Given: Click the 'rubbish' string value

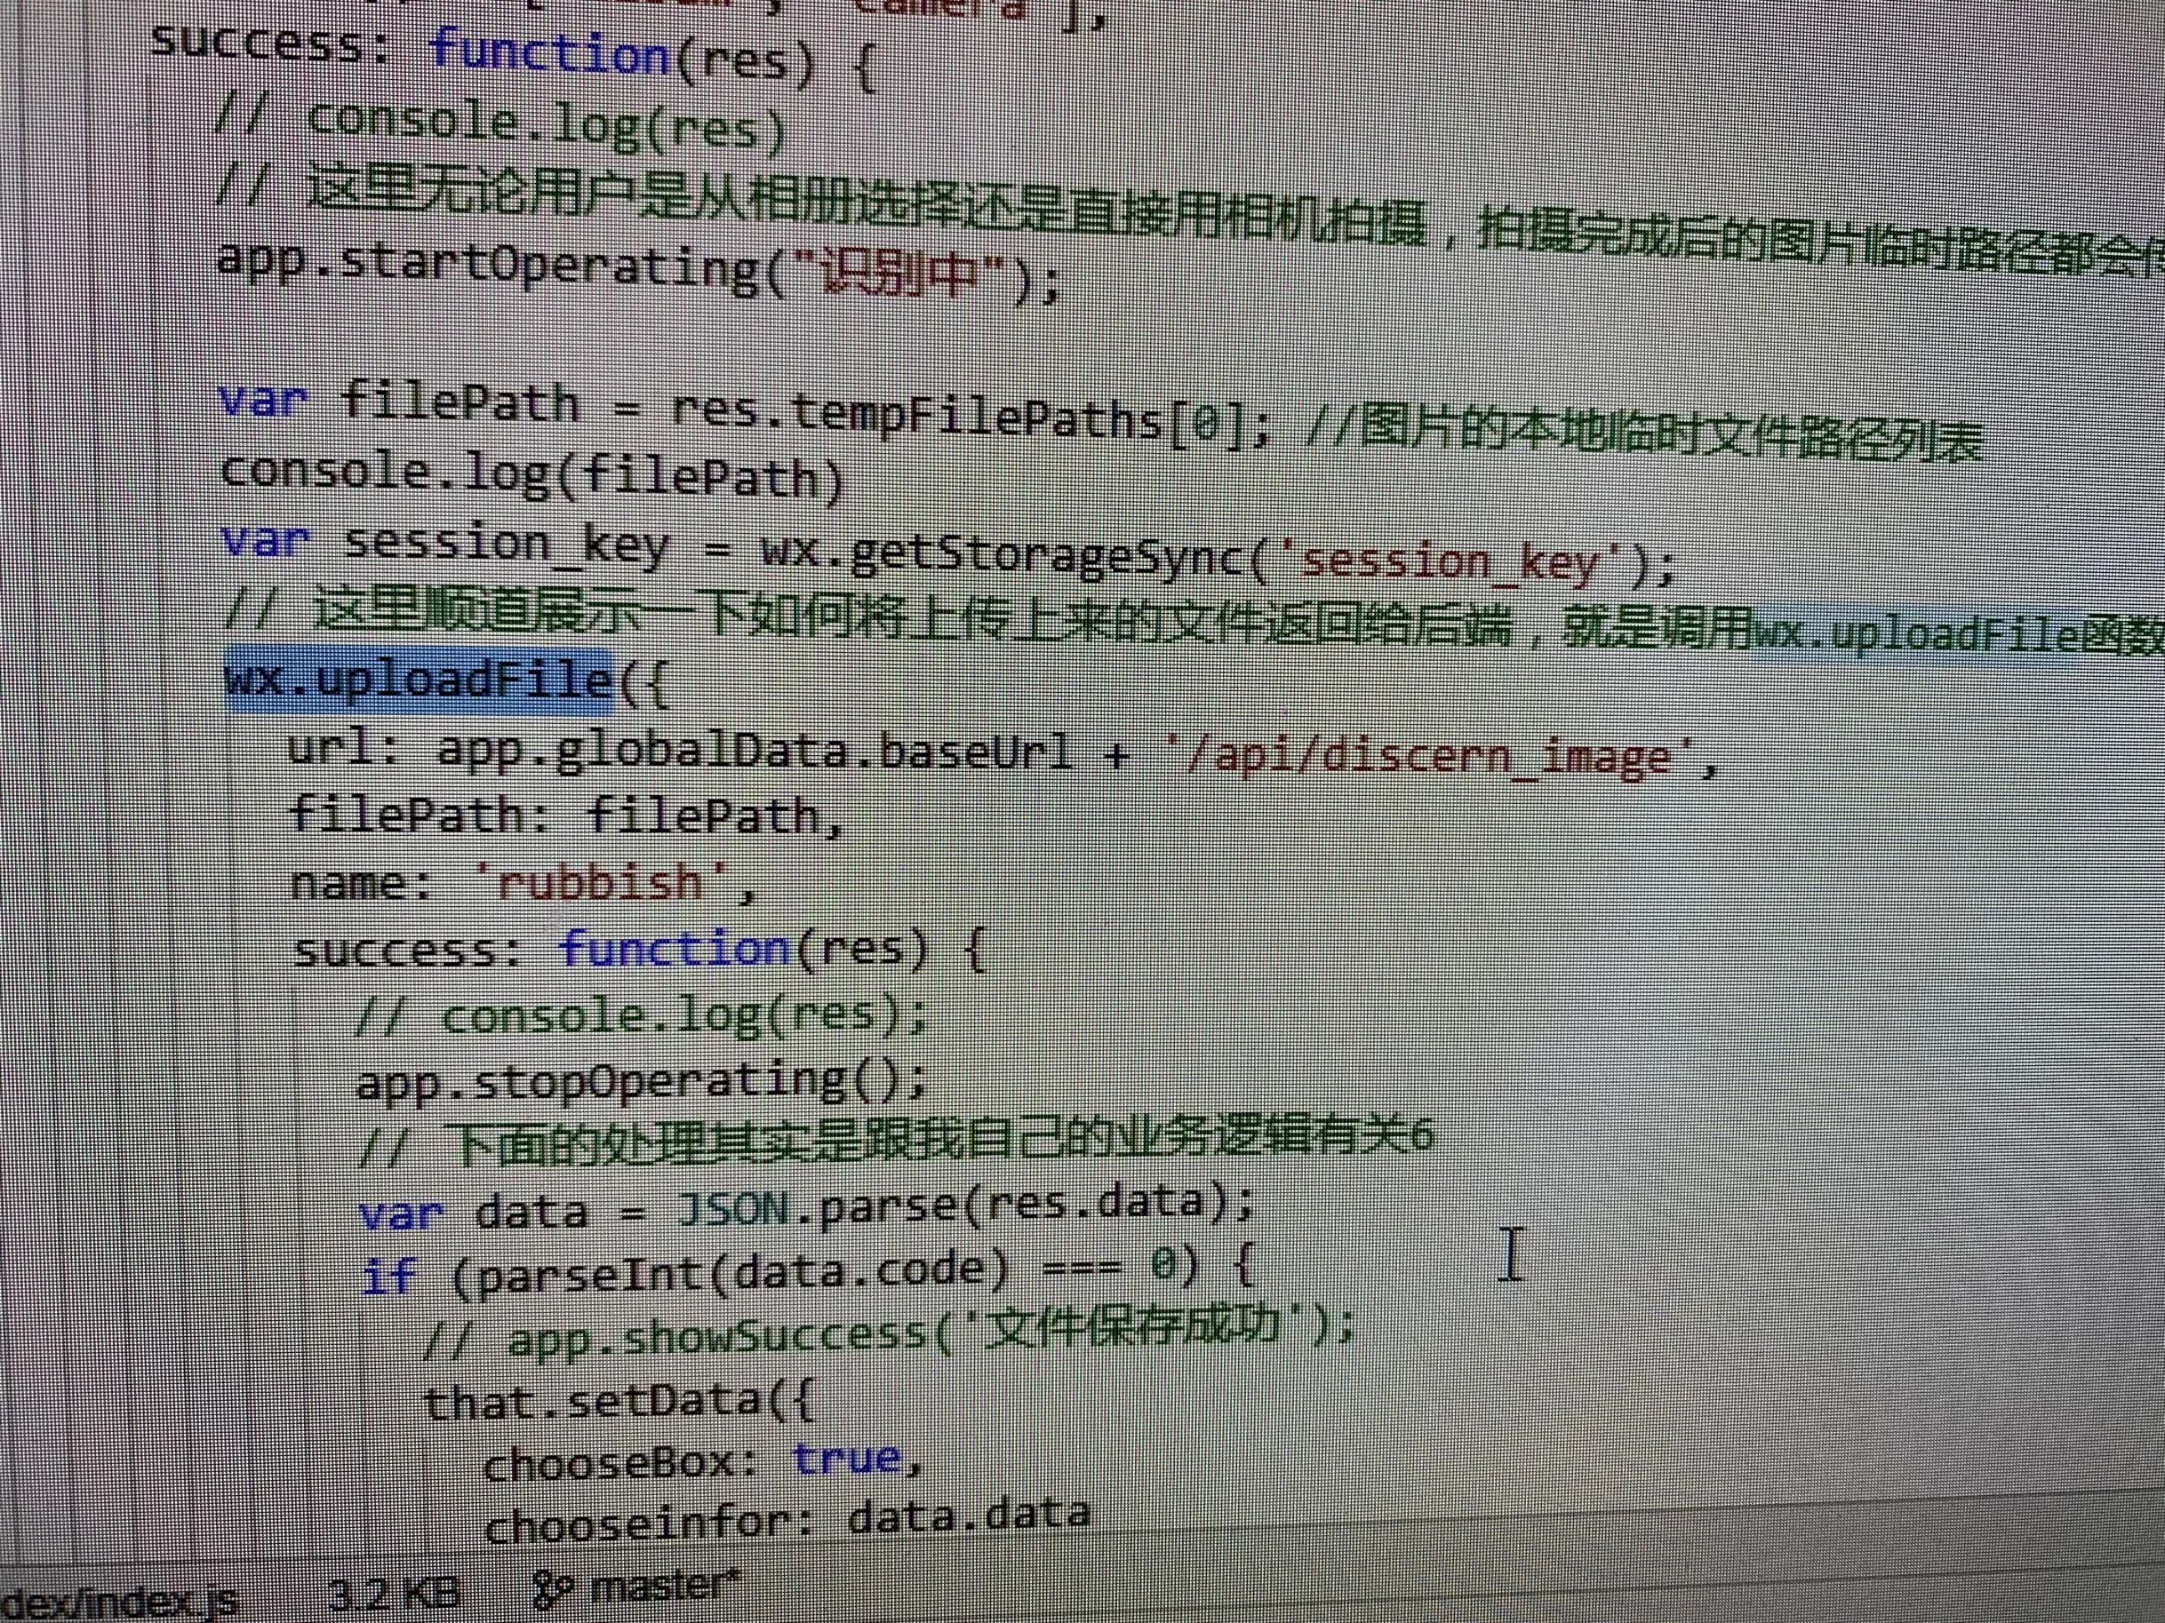Looking at the screenshot, I should pyautogui.click(x=600, y=883).
